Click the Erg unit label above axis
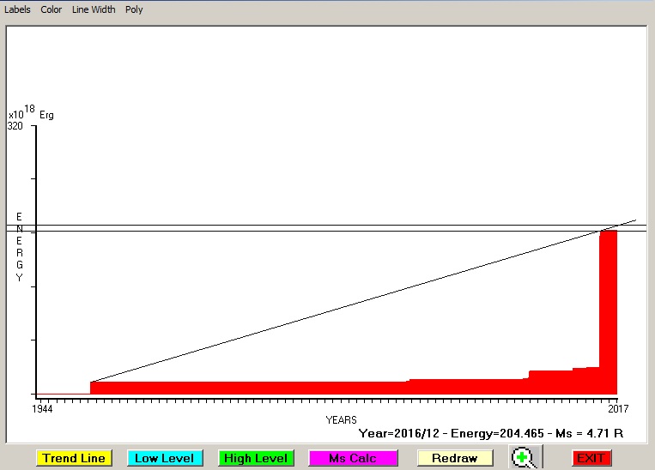This screenshot has height=470, width=655. point(46,114)
